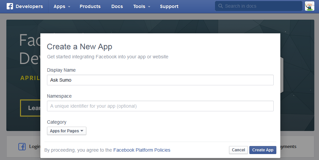Click the search magnifier icon
Screen dimensions: 319x160
click(x=221, y=6)
